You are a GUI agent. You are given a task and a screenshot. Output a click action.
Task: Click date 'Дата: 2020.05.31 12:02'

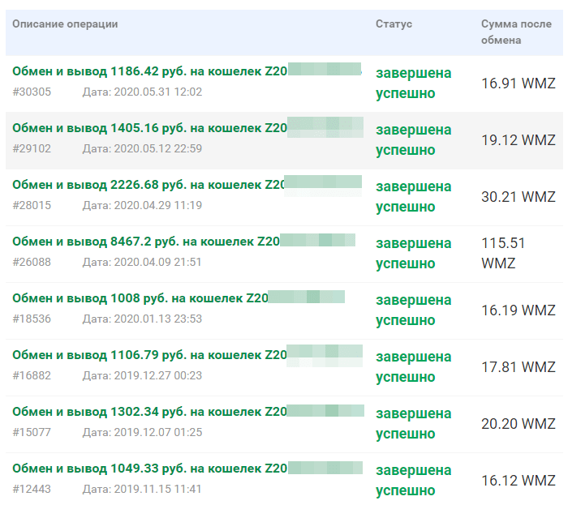click(x=142, y=92)
